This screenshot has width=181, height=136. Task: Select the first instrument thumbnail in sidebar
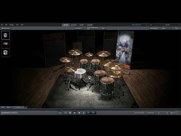pos(5,35)
